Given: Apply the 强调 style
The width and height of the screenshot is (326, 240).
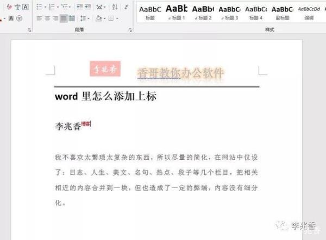Looking at the screenshot, I should point(309,13).
